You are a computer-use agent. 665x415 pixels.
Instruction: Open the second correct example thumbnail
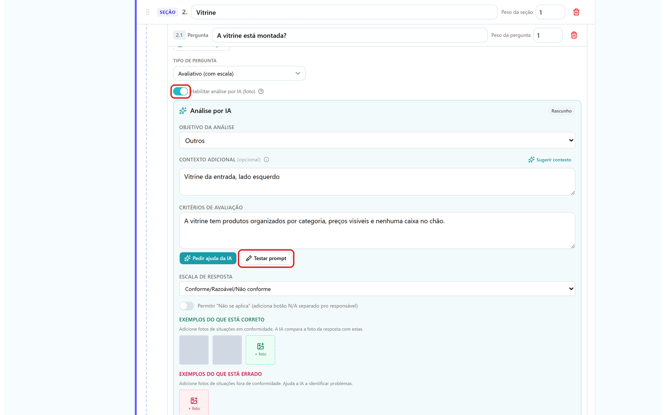(x=227, y=350)
